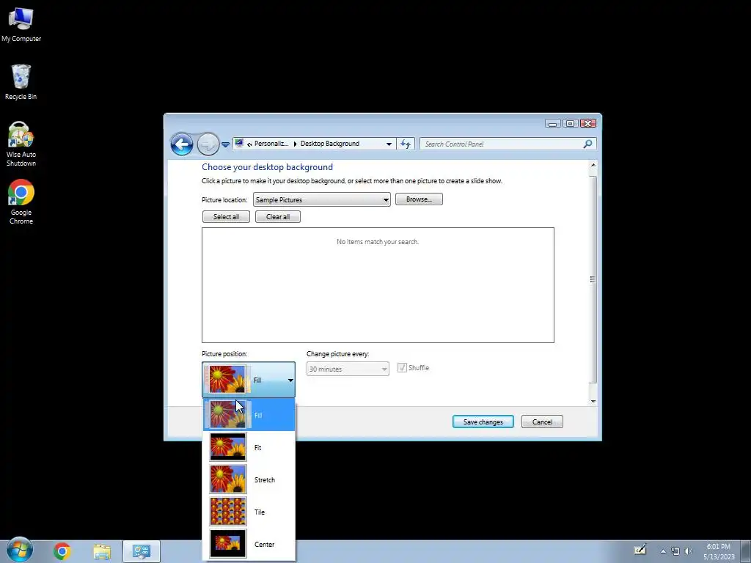Click the Control Panel taskbar button
This screenshot has height=563, width=751.
(x=142, y=551)
